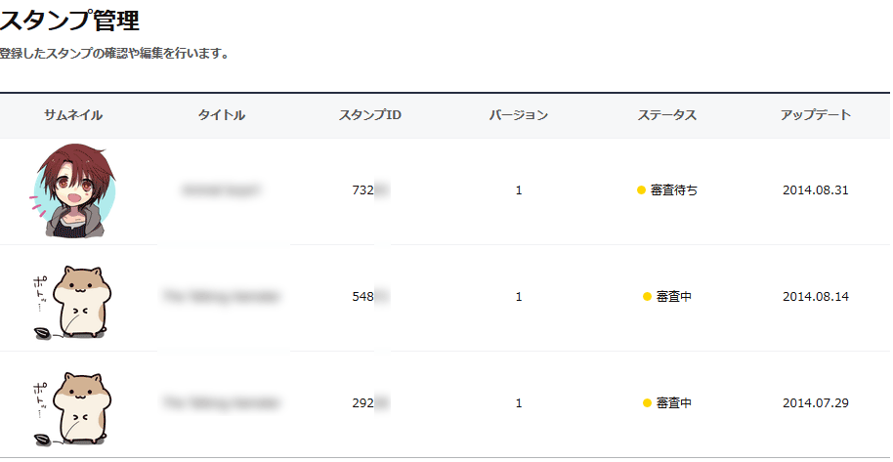Click the 2014.08.31 update date
This screenshot has width=893, height=462.
816,190
